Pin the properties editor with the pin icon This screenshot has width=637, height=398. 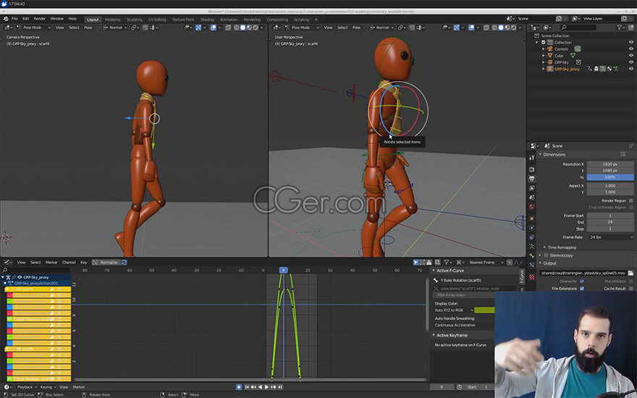[630, 145]
